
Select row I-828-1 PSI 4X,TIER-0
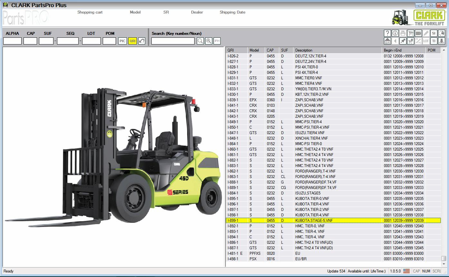333,67
